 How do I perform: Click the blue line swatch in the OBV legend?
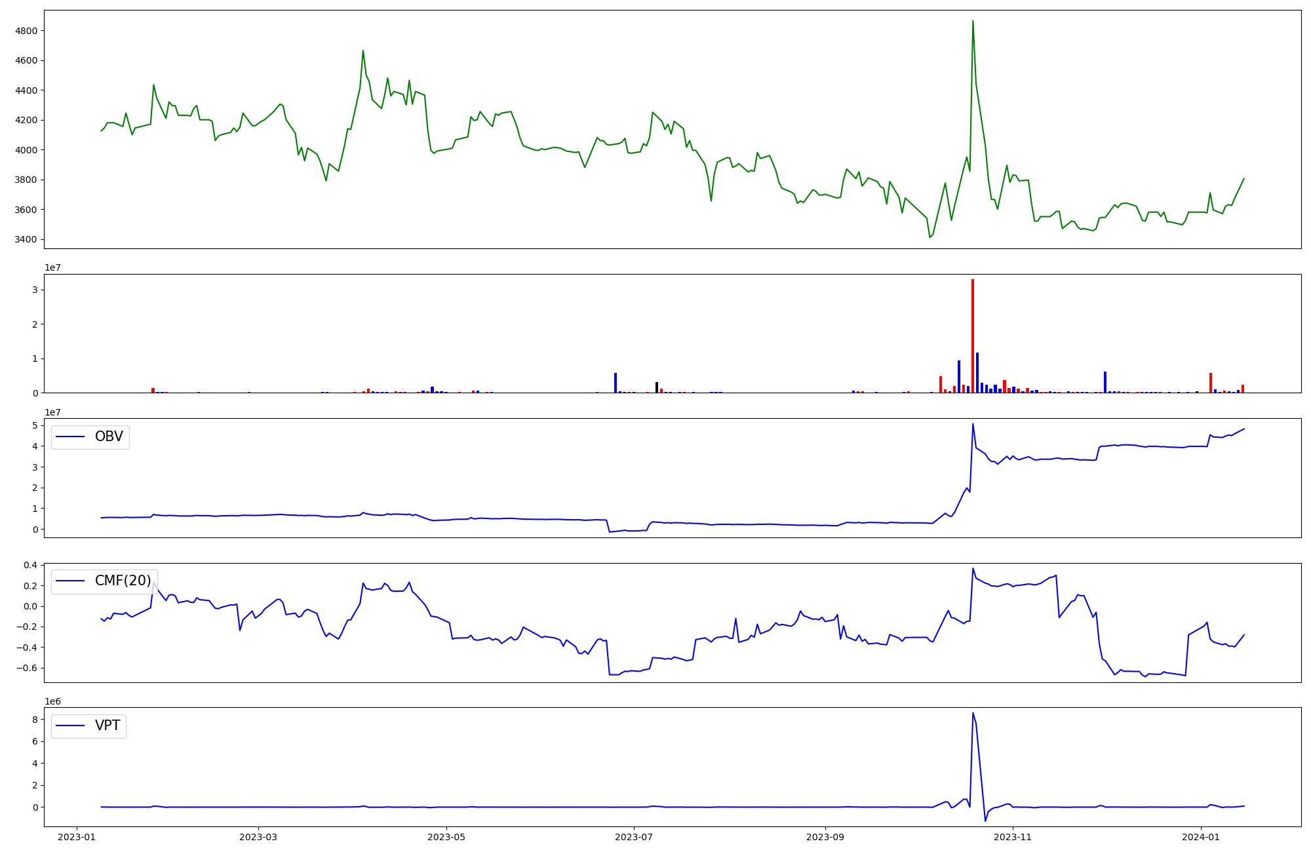click(71, 436)
